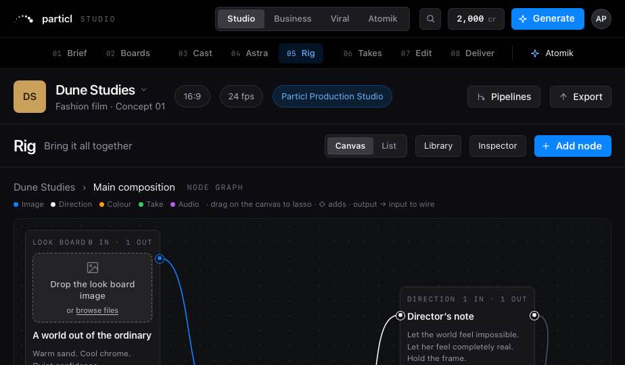Click the Export upload arrow icon
625x365 pixels.
pos(563,97)
